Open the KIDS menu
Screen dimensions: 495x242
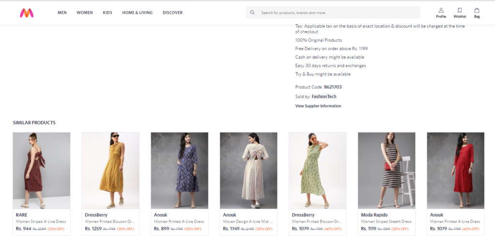(108, 13)
